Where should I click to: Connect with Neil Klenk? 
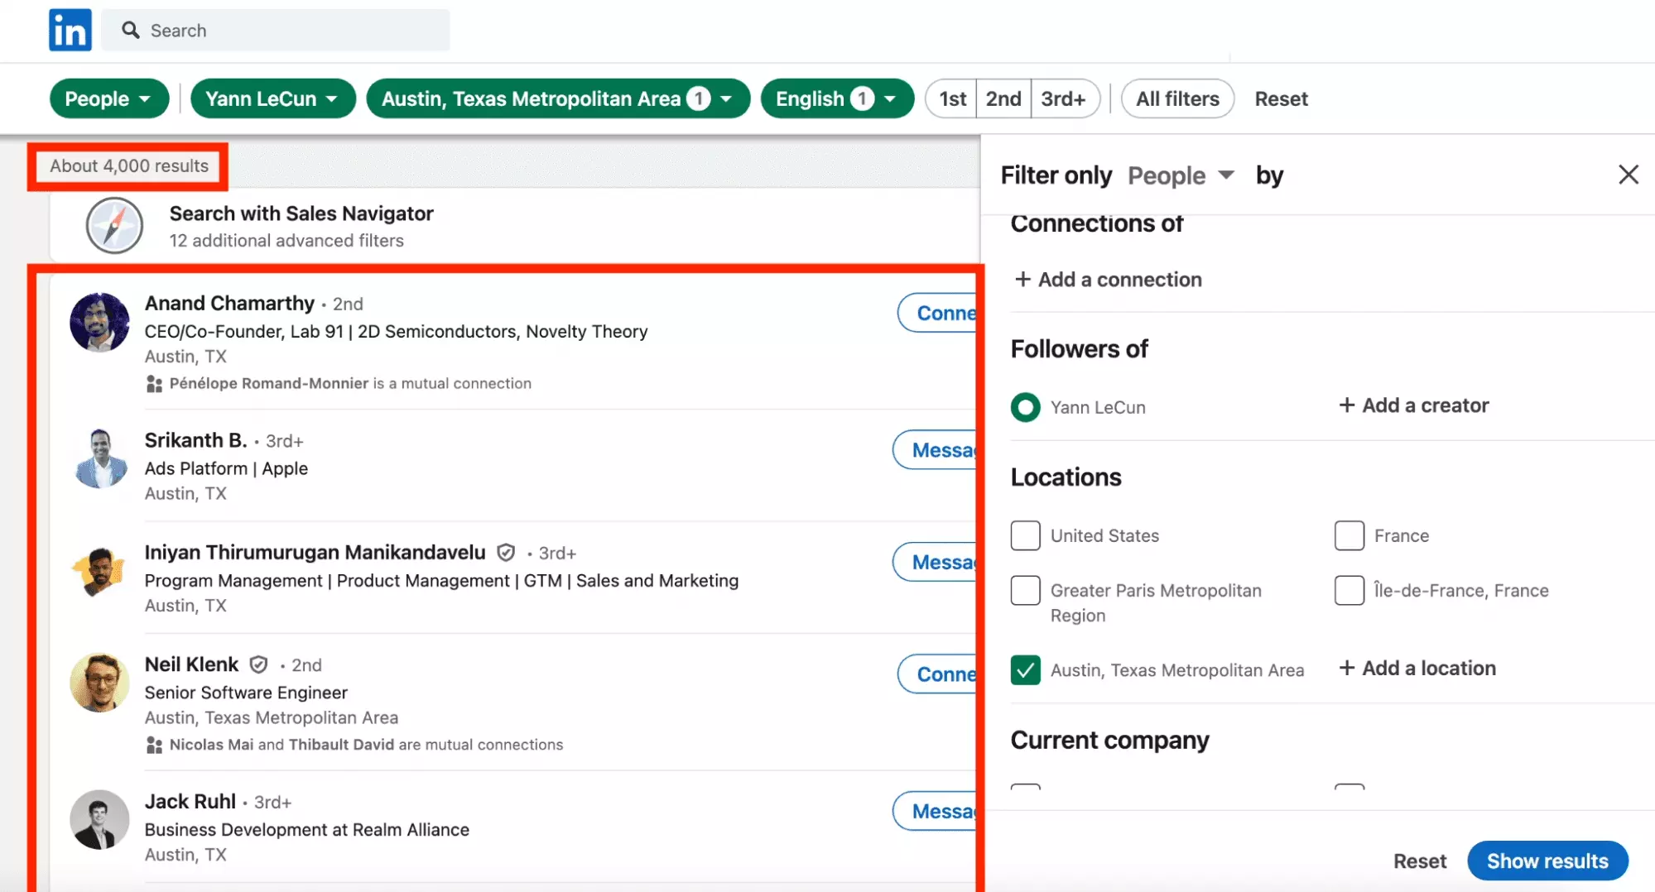tap(938, 674)
